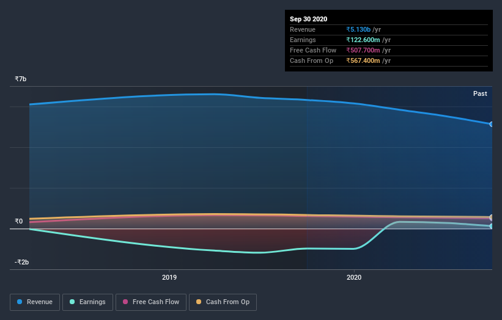Click the ₹507.700m free cash flow value
Image resolution: width=502 pixels, height=320 pixels.
(x=363, y=50)
